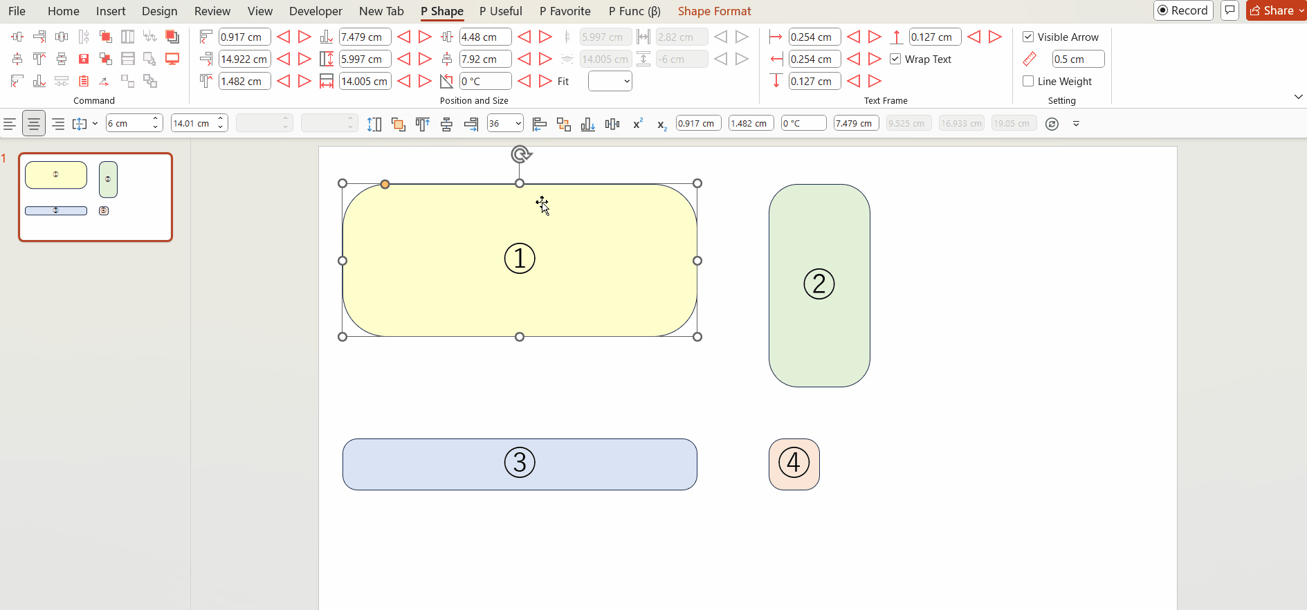
Task: Collapse the ribbon using the chevron
Action: coord(1298,97)
